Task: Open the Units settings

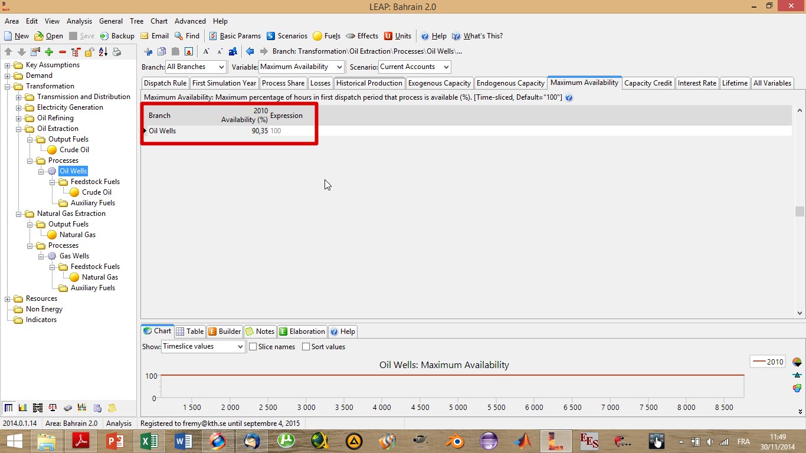Action: click(x=398, y=36)
